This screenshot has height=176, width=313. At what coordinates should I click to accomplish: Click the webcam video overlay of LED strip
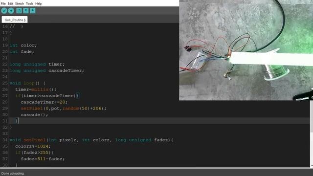246,50
